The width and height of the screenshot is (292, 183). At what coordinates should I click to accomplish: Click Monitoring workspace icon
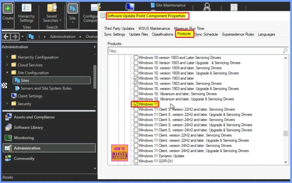point(8,138)
